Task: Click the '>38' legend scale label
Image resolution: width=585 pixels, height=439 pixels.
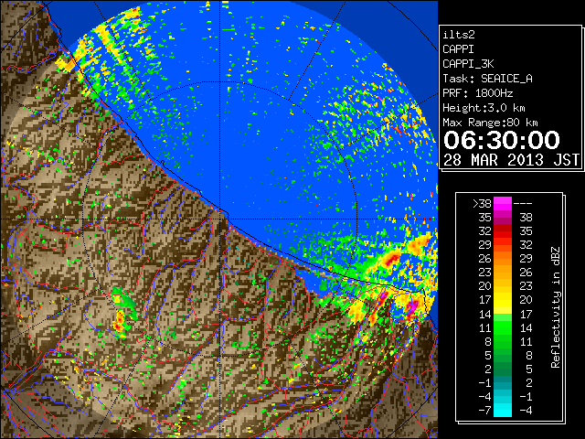Action: (x=482, y=204)
